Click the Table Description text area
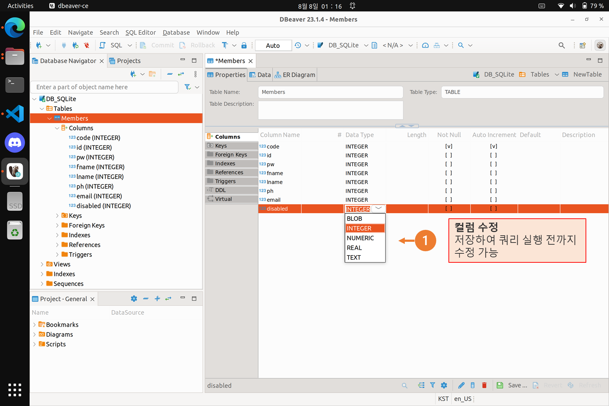Screen dimensions: 609x406 click(x=330, y=110)
